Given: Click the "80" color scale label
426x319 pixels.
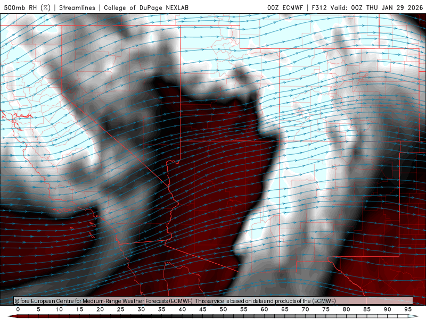Looking at the screenshot, I should (x=346, y=309).
